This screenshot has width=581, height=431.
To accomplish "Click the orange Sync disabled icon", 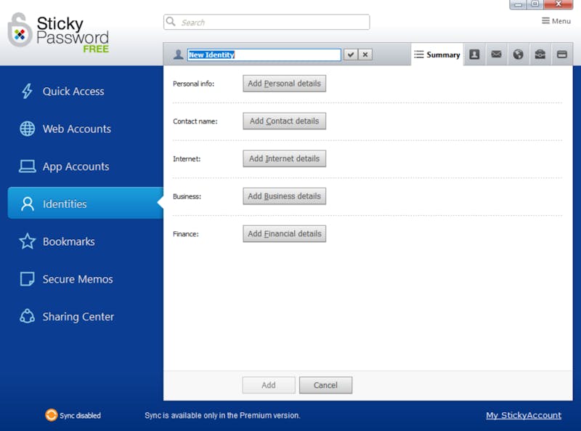I will point(51,415).
